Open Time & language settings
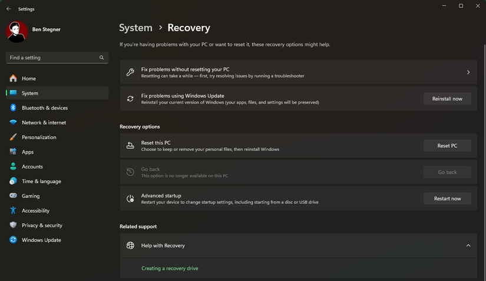This screenshot has height=281, width=486. click(x=41, y=181)
